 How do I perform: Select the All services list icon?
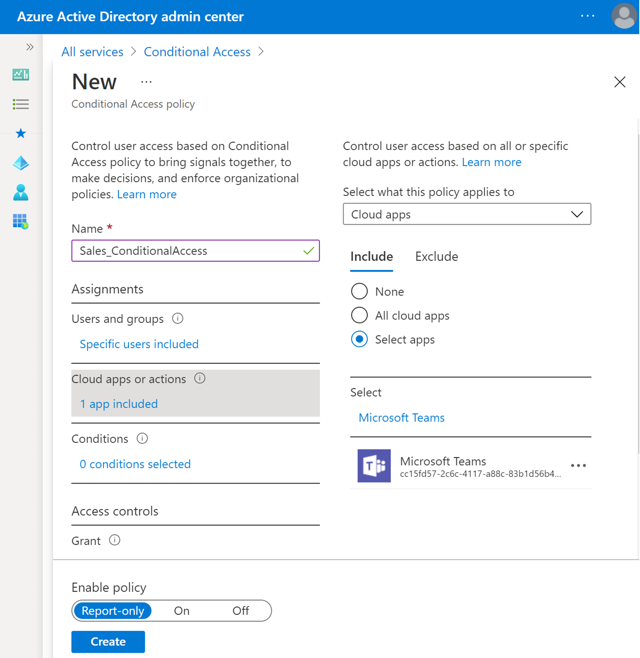pos(21,104)
